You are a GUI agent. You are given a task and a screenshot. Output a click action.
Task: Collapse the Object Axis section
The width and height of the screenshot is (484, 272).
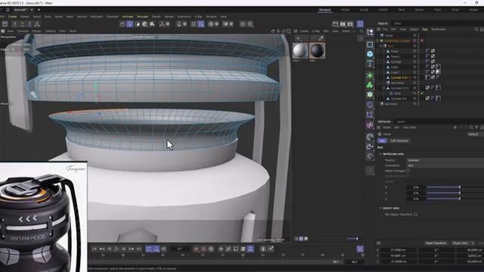[x=380, y=209]
